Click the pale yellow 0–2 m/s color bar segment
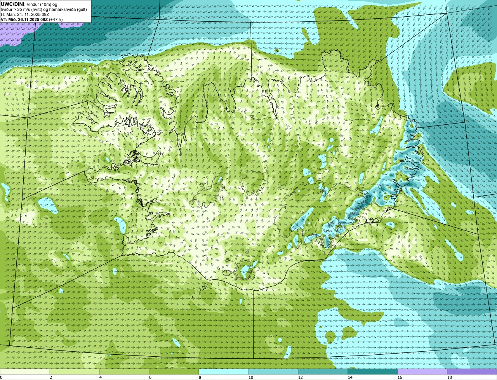The width and height of the screenshot is (497, 380). tap(25, 371)
